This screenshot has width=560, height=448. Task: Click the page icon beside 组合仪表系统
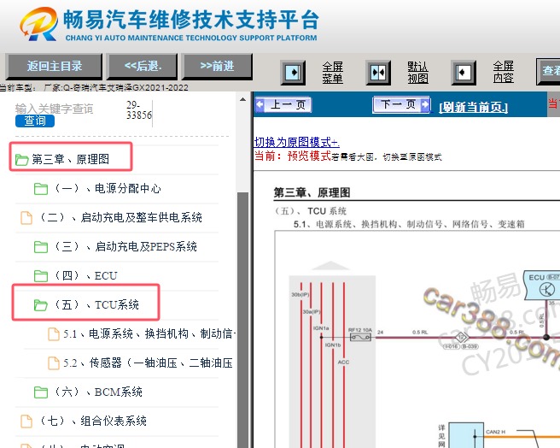point(26,421)
